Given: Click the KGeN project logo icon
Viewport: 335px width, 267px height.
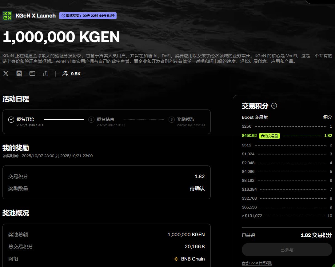Looking at the screenshot, I should tap(7, 16).
